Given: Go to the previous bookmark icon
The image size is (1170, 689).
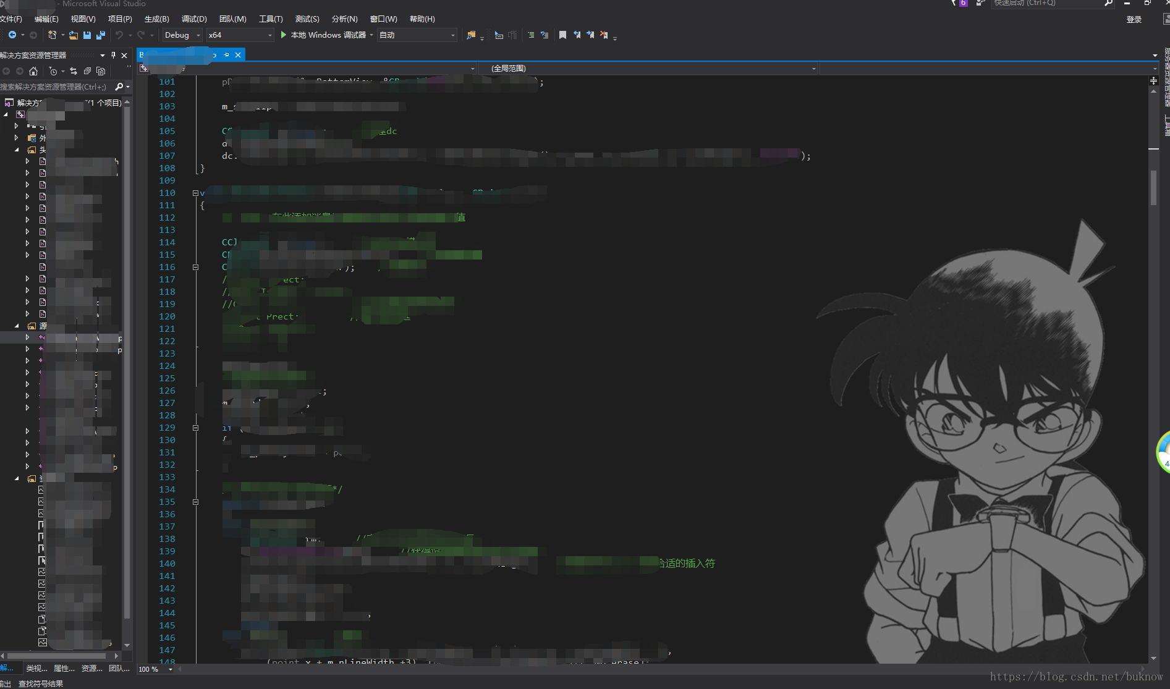Looking at the screenshot, I should [577, 35].
